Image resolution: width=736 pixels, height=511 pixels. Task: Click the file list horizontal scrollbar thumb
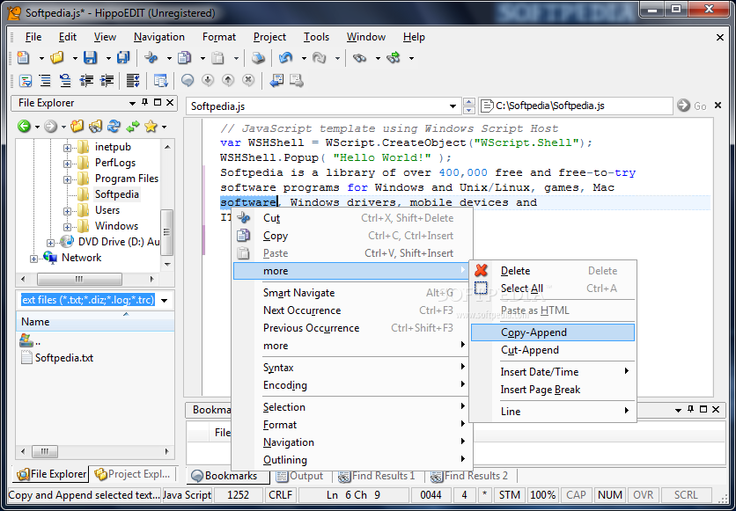pyautogui.click(x=45, y=452)
